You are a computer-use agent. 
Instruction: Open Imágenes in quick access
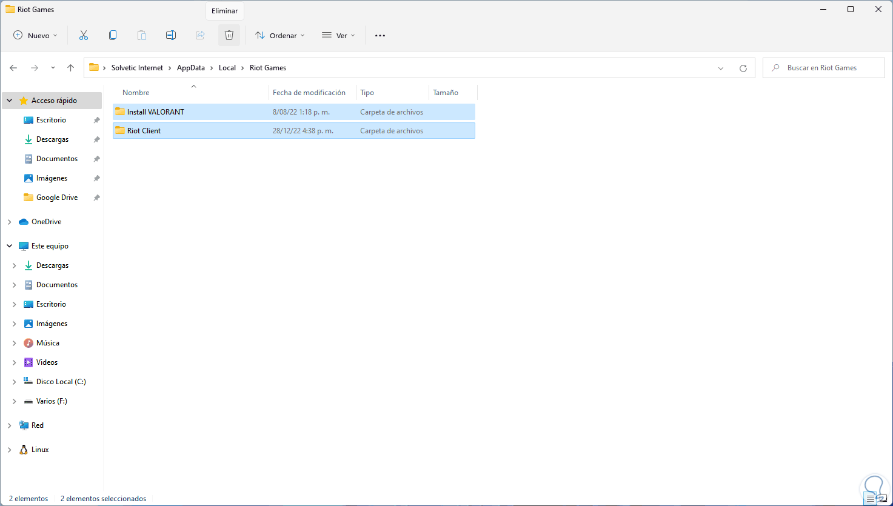[x=52, y=178]
